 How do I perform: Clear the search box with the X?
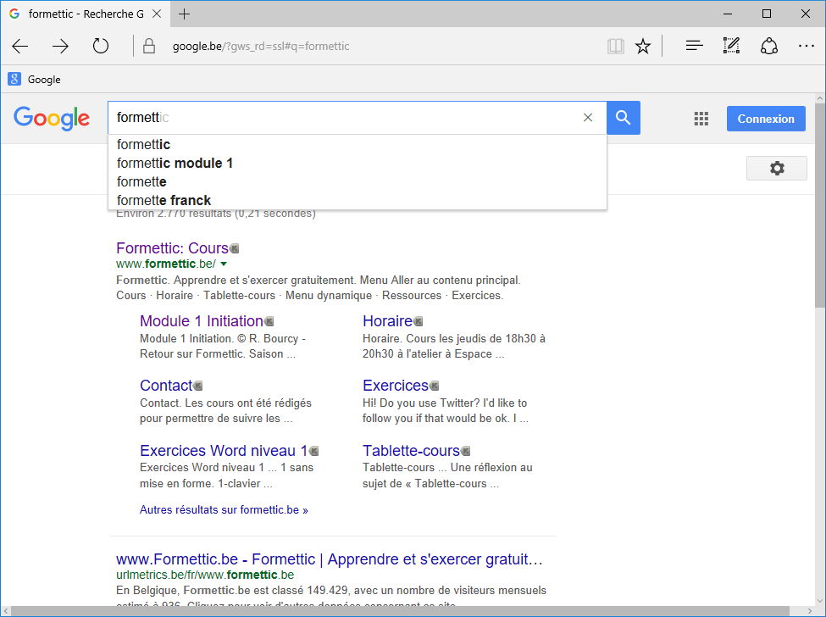588,118
